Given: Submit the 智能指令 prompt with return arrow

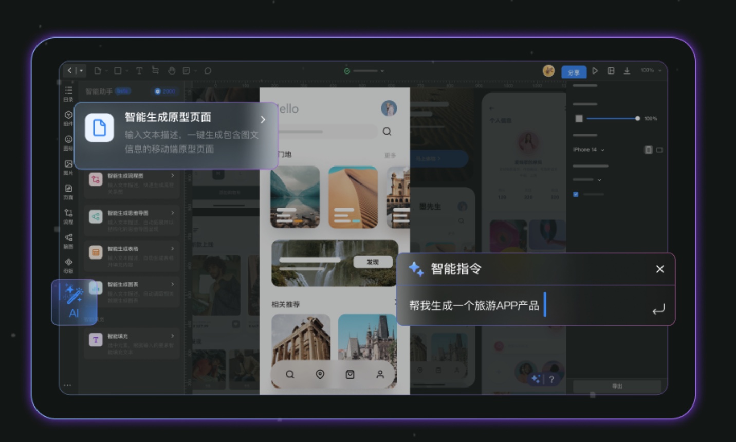Looking at the screenshot, I should click(x=658, y=309).
